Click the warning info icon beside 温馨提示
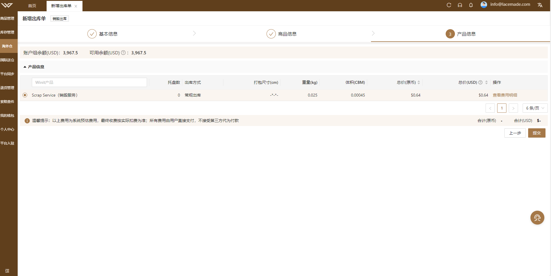Viewport: 551px width, 276px height. pyautogui.click(x=27, y=121)
